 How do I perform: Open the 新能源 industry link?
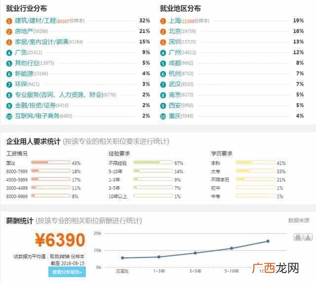click(24, 74)
